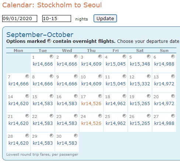This screenshot has width=180, height=163.
Task: Click overnight moon icon on September 10
Action: pos(100,76)
